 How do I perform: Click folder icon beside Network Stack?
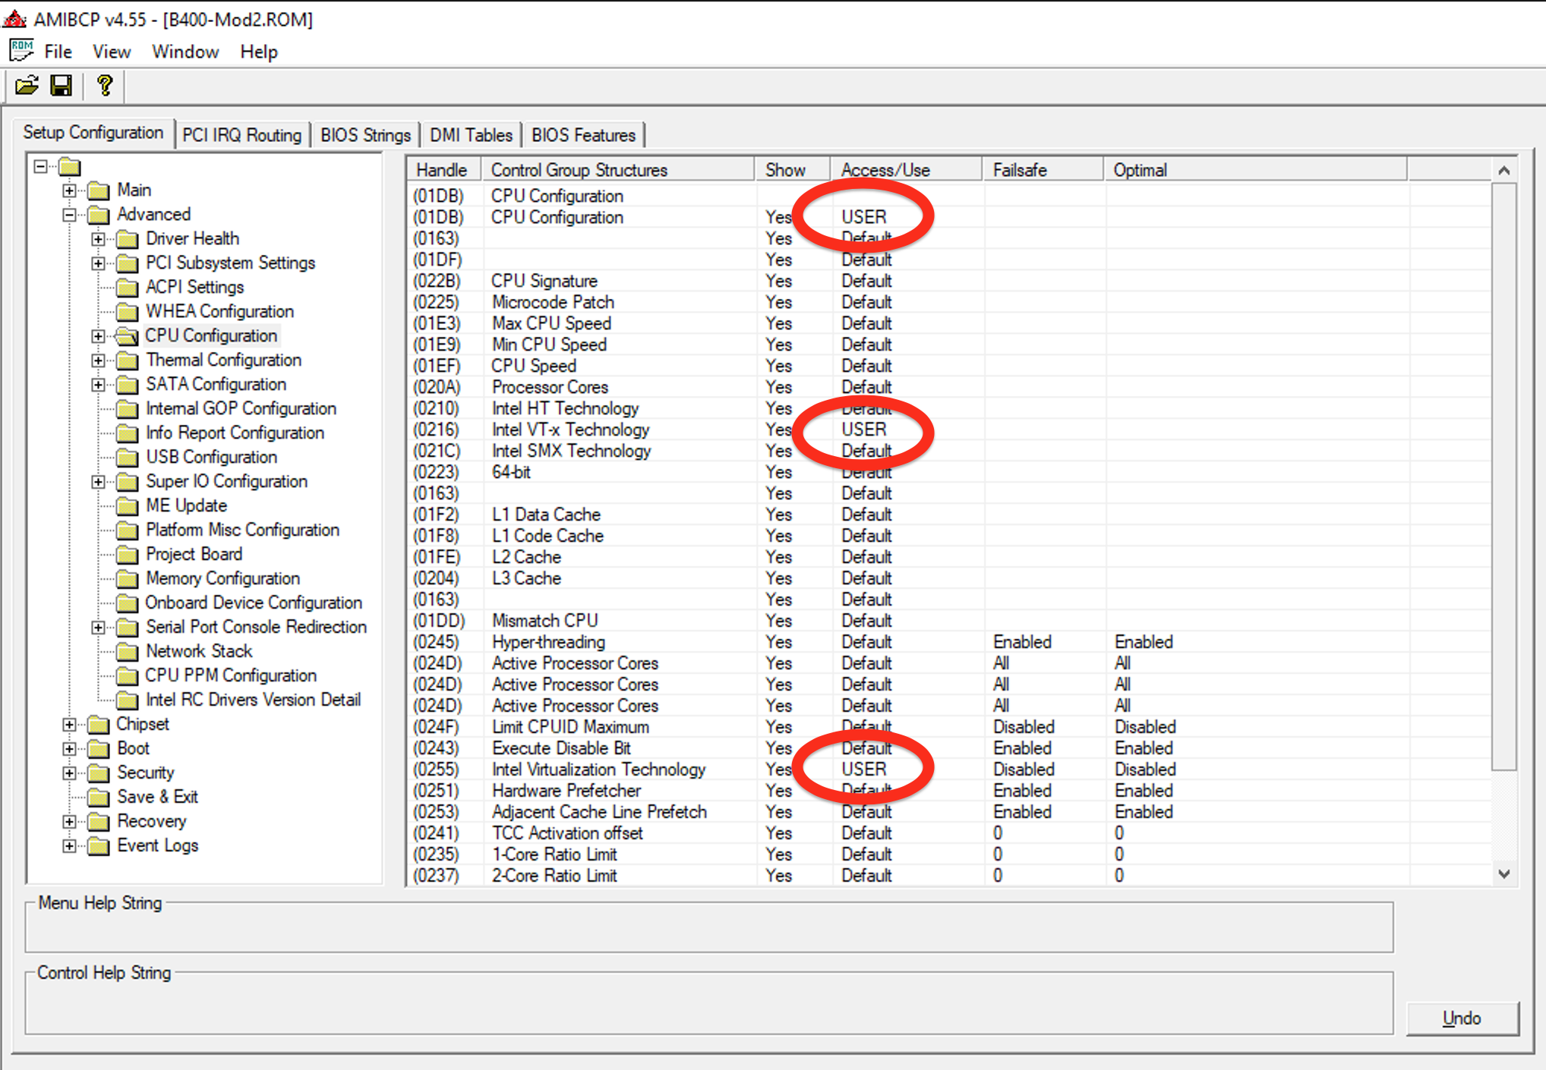tap(128, 652)
